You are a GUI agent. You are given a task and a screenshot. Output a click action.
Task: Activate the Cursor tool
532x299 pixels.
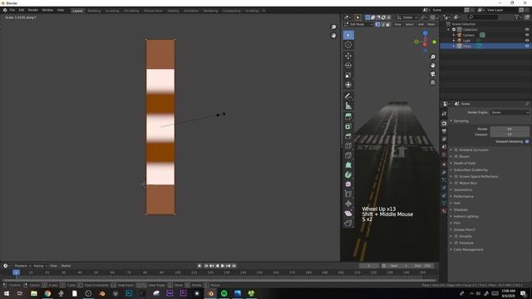[348, 45]
